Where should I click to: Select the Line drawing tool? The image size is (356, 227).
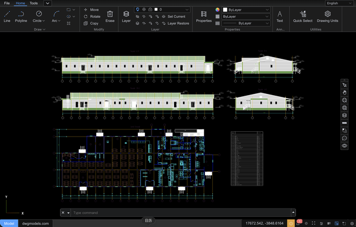coord(7,17)
